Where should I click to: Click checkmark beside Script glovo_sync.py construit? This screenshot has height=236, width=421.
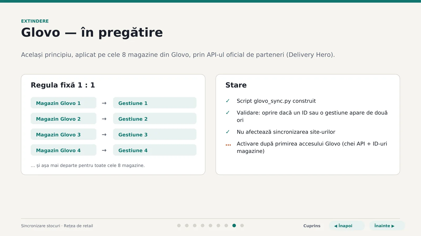[x=228, y=101]
